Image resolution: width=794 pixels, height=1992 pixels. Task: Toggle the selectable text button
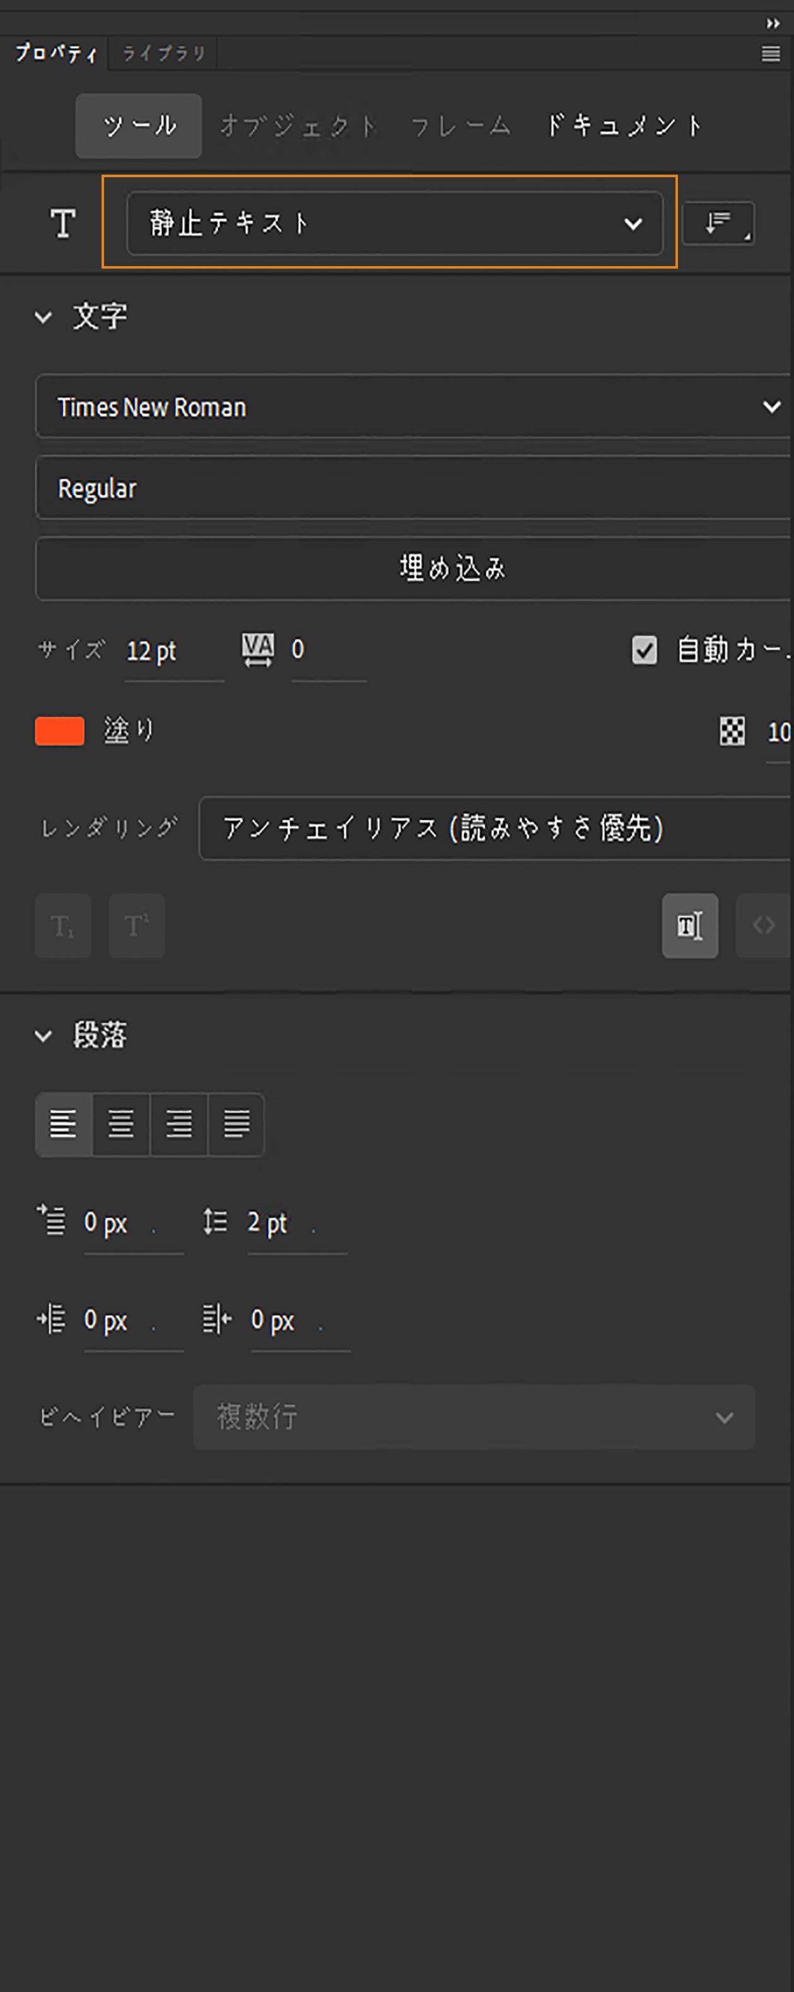690,926
